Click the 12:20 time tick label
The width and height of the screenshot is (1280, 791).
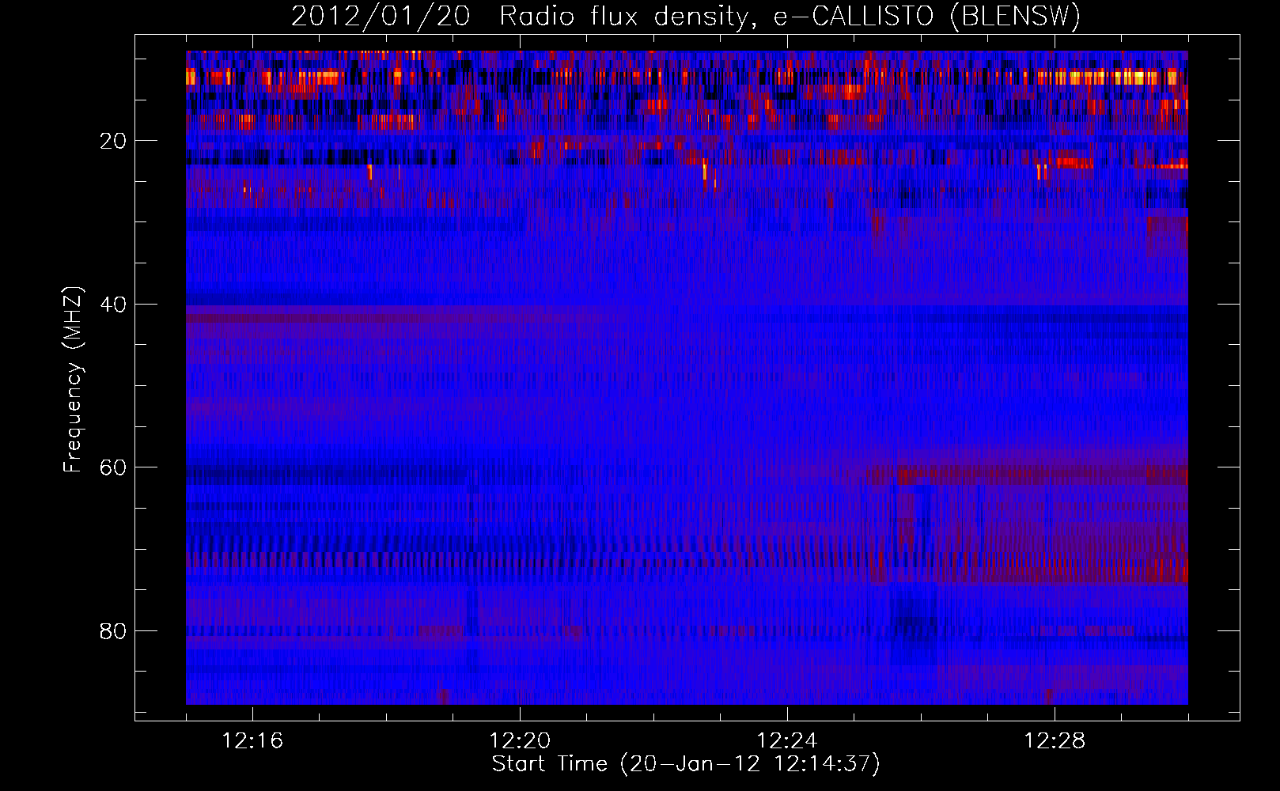point(520,741)
